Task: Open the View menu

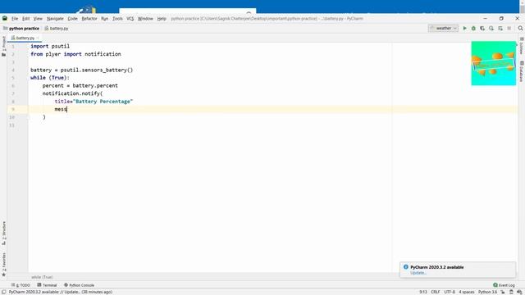Action: click(x=38, y=19)
